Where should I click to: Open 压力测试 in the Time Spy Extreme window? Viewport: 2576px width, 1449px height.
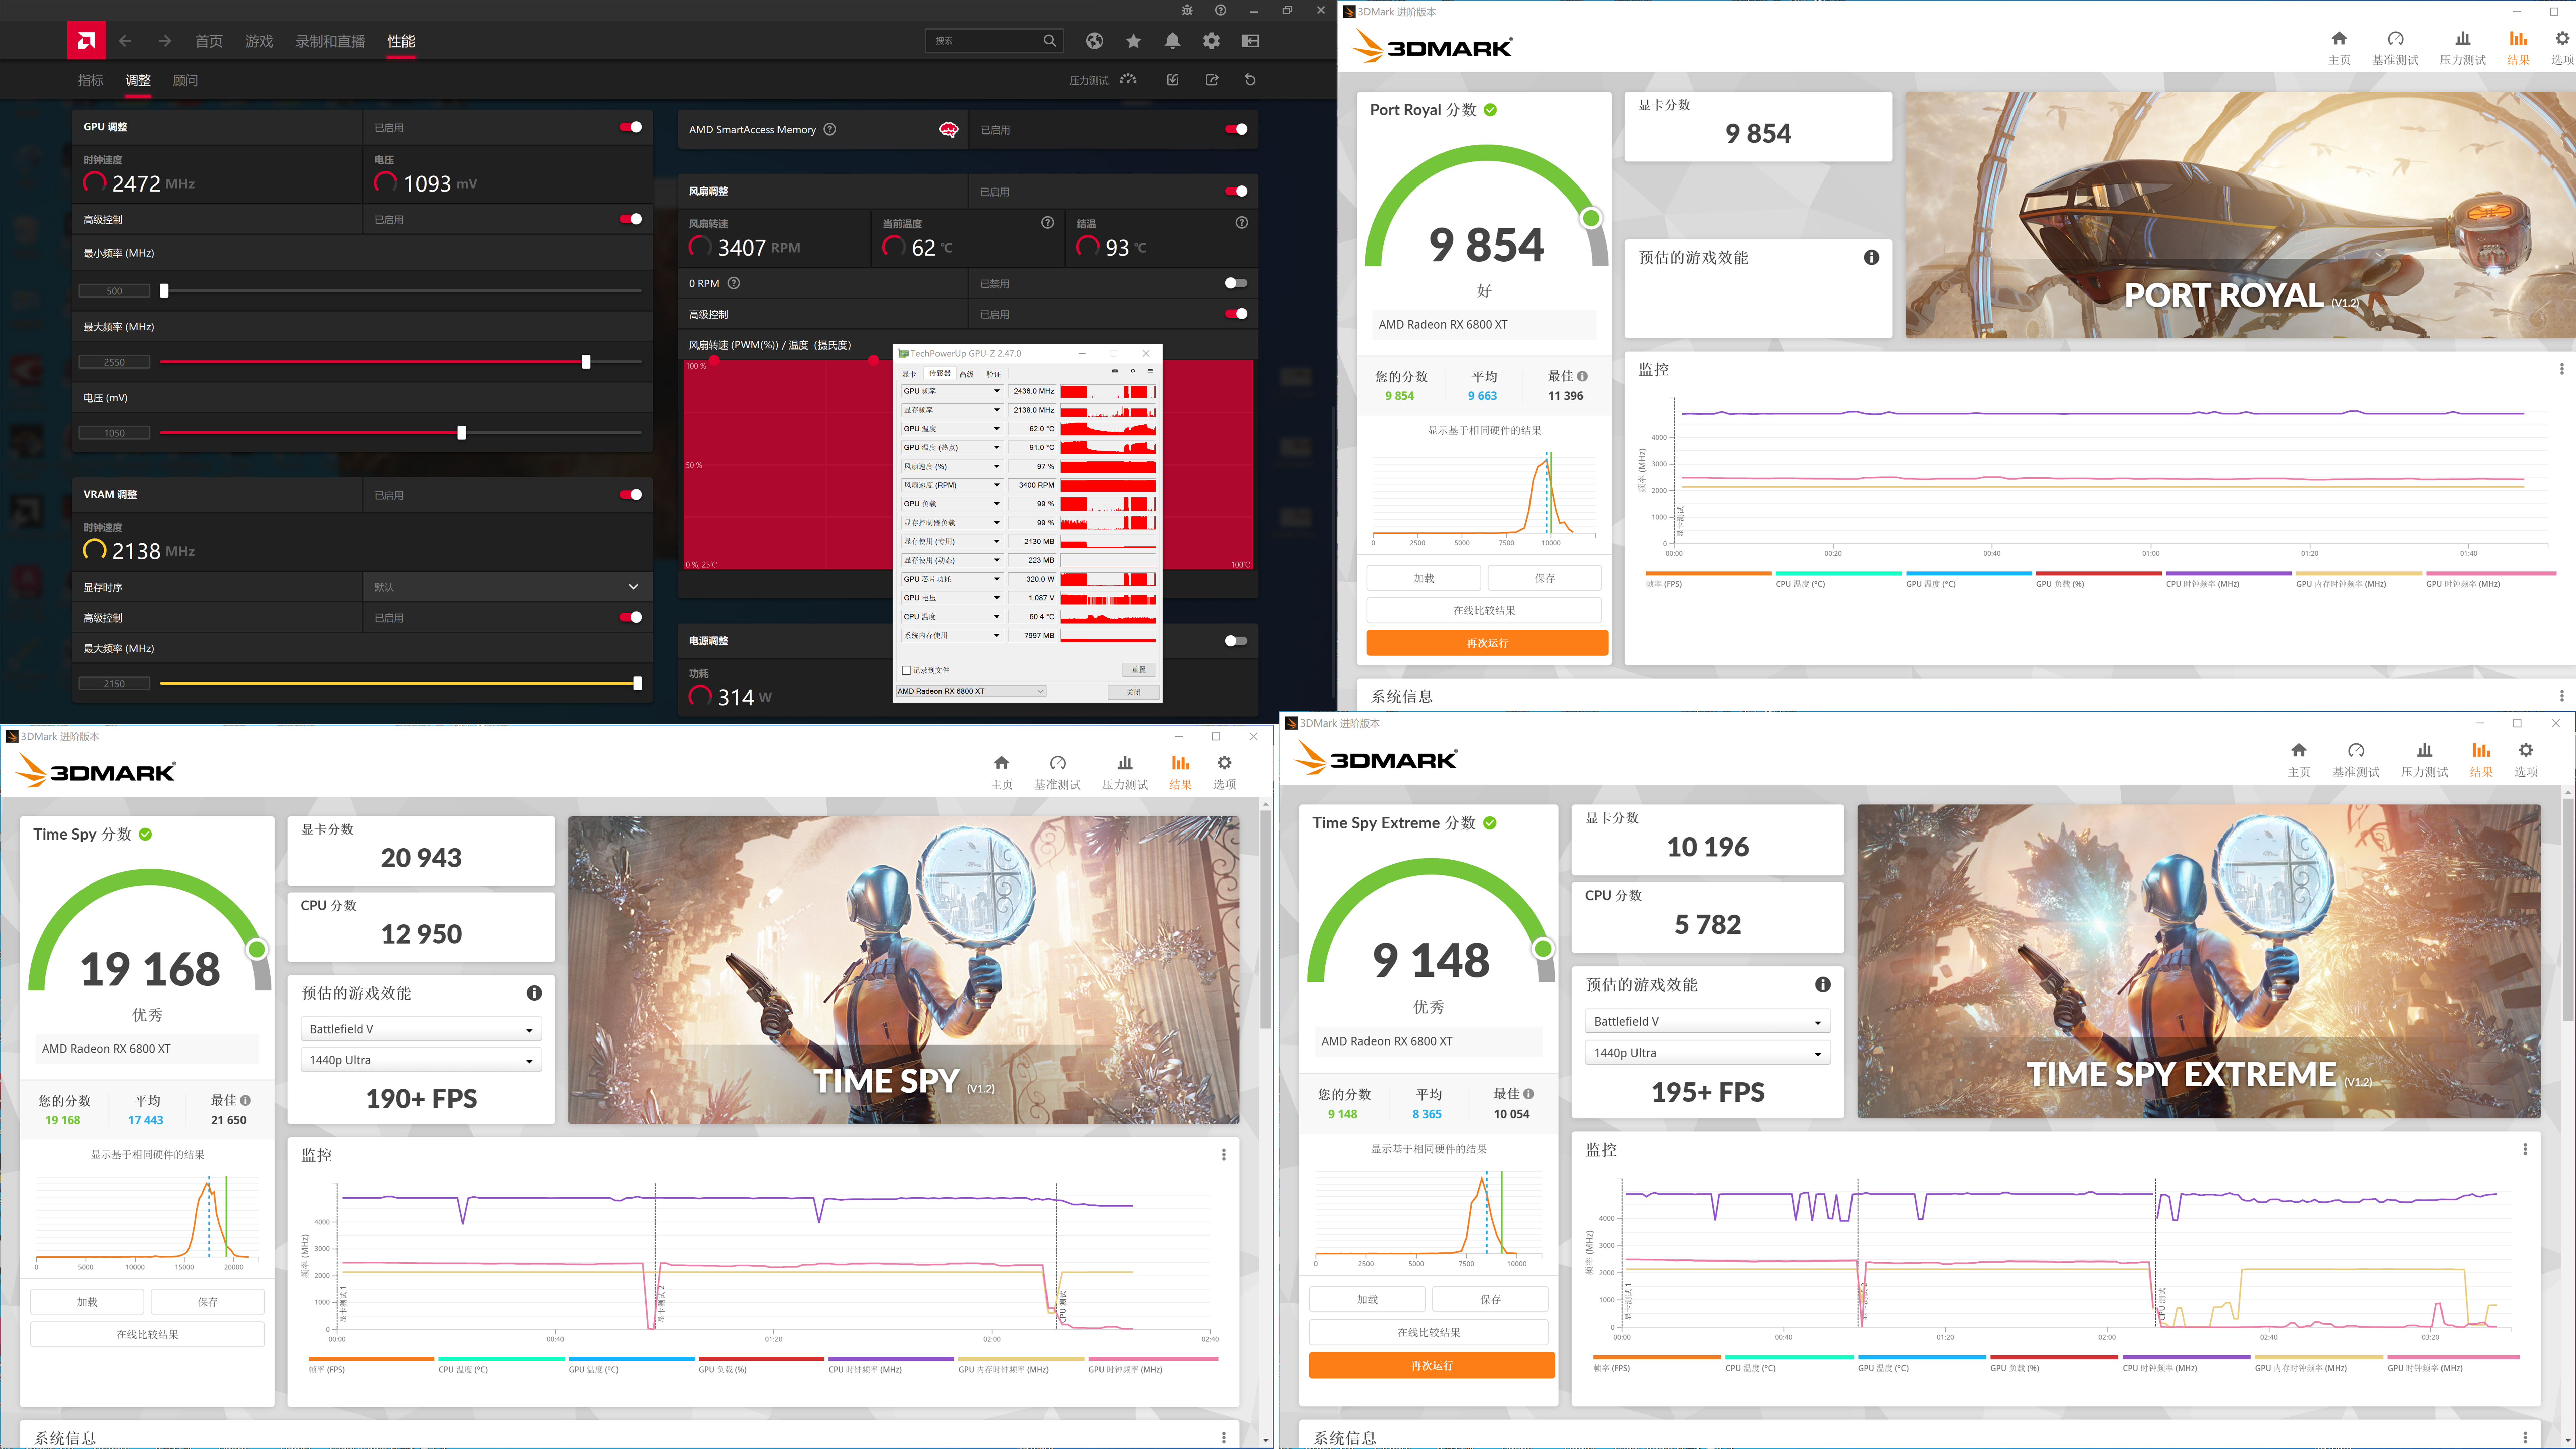pos(2424,760)
